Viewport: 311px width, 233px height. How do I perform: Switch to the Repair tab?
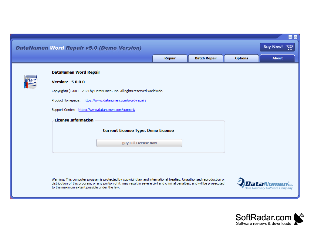(170, 58)
